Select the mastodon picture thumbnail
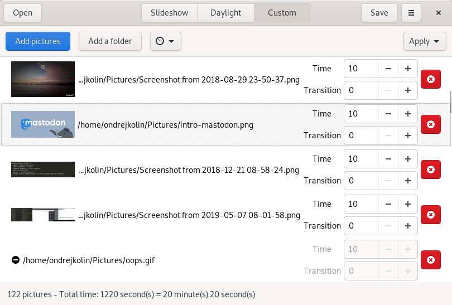 43,124
